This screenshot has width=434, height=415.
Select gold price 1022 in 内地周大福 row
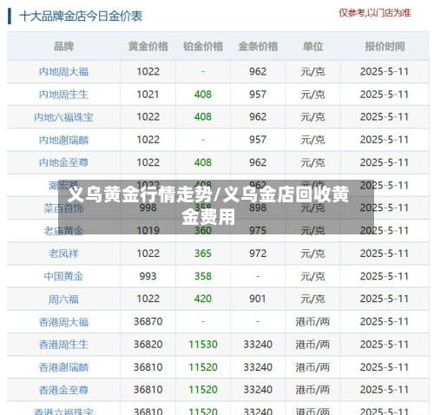148,71
